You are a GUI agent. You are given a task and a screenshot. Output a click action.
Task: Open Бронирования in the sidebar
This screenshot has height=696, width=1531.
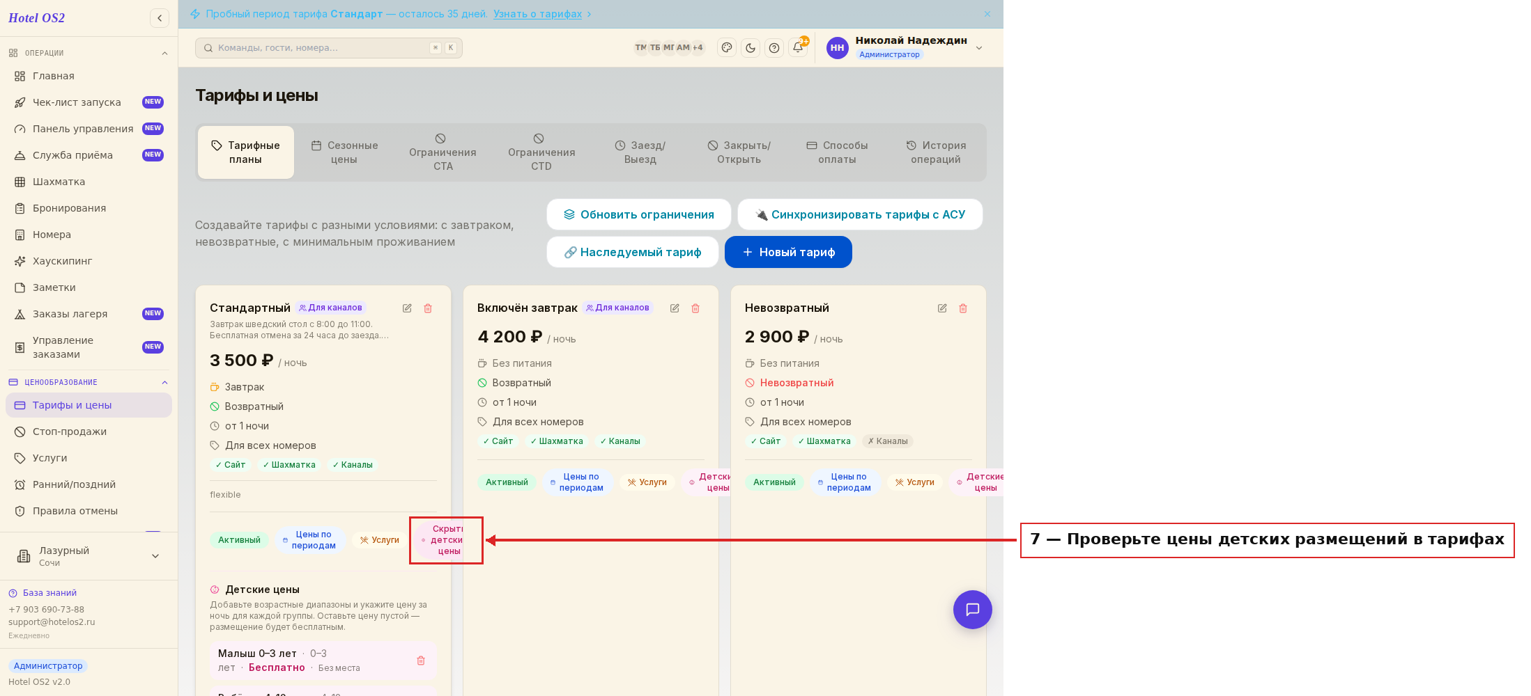(89, 208)
